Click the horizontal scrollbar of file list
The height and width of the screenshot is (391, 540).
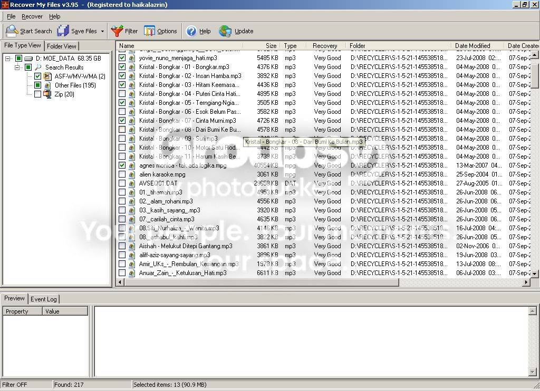click(262, 282)
